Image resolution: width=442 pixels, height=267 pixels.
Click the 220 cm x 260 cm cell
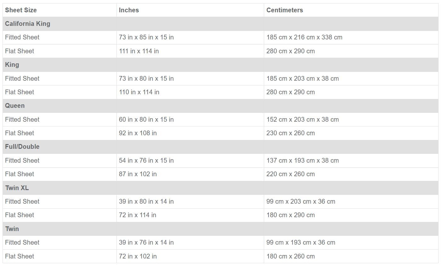pyautogui.click(x=291, y=174)
